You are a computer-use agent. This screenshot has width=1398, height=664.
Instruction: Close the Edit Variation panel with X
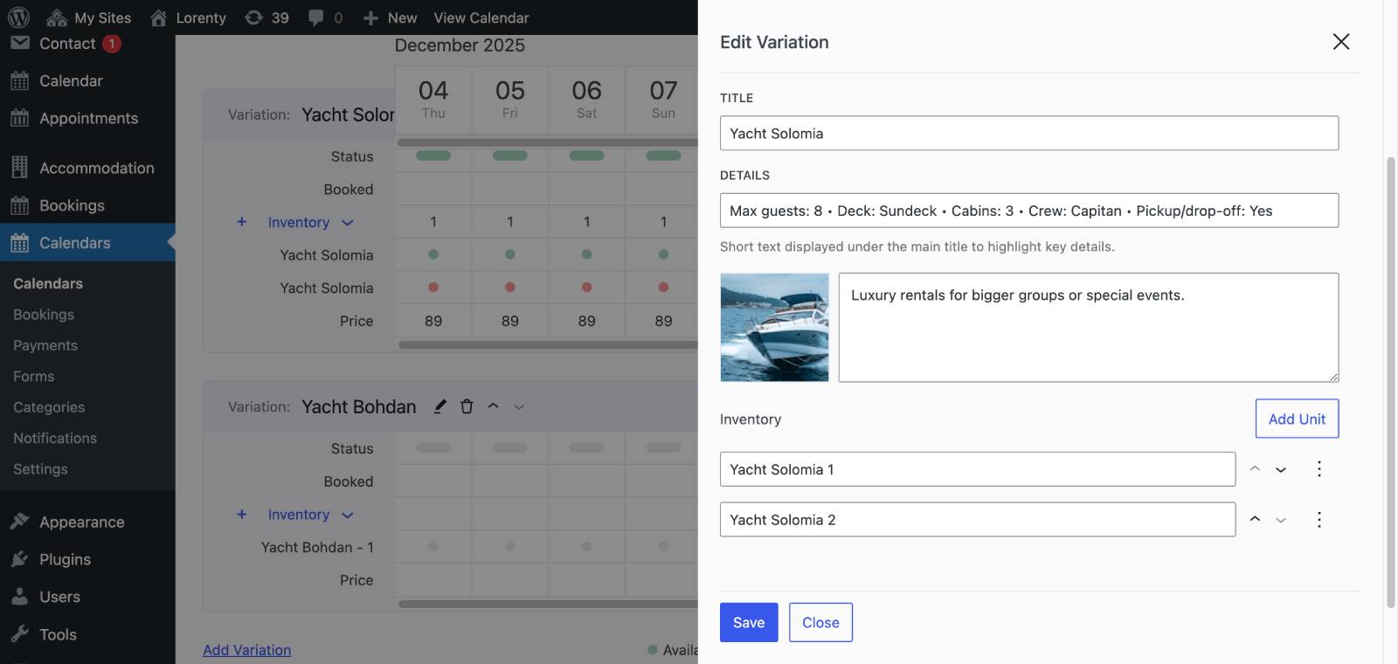pyautogui.click(x=1340, y=42)
